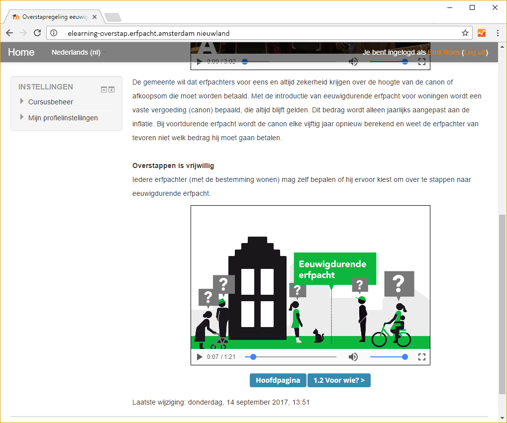The width and height of the screenshot is (507, 423).
Task: Dock the Instellingen block to the side
Action: click(111, 89)
